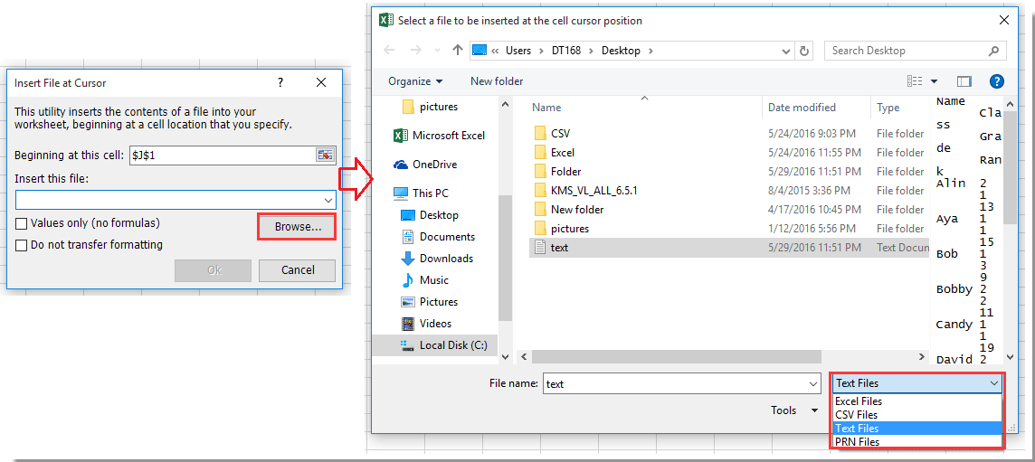Open OneDrive in the sidebar
This screenshot has width=1035, height=462.
[x=433, y=165]
